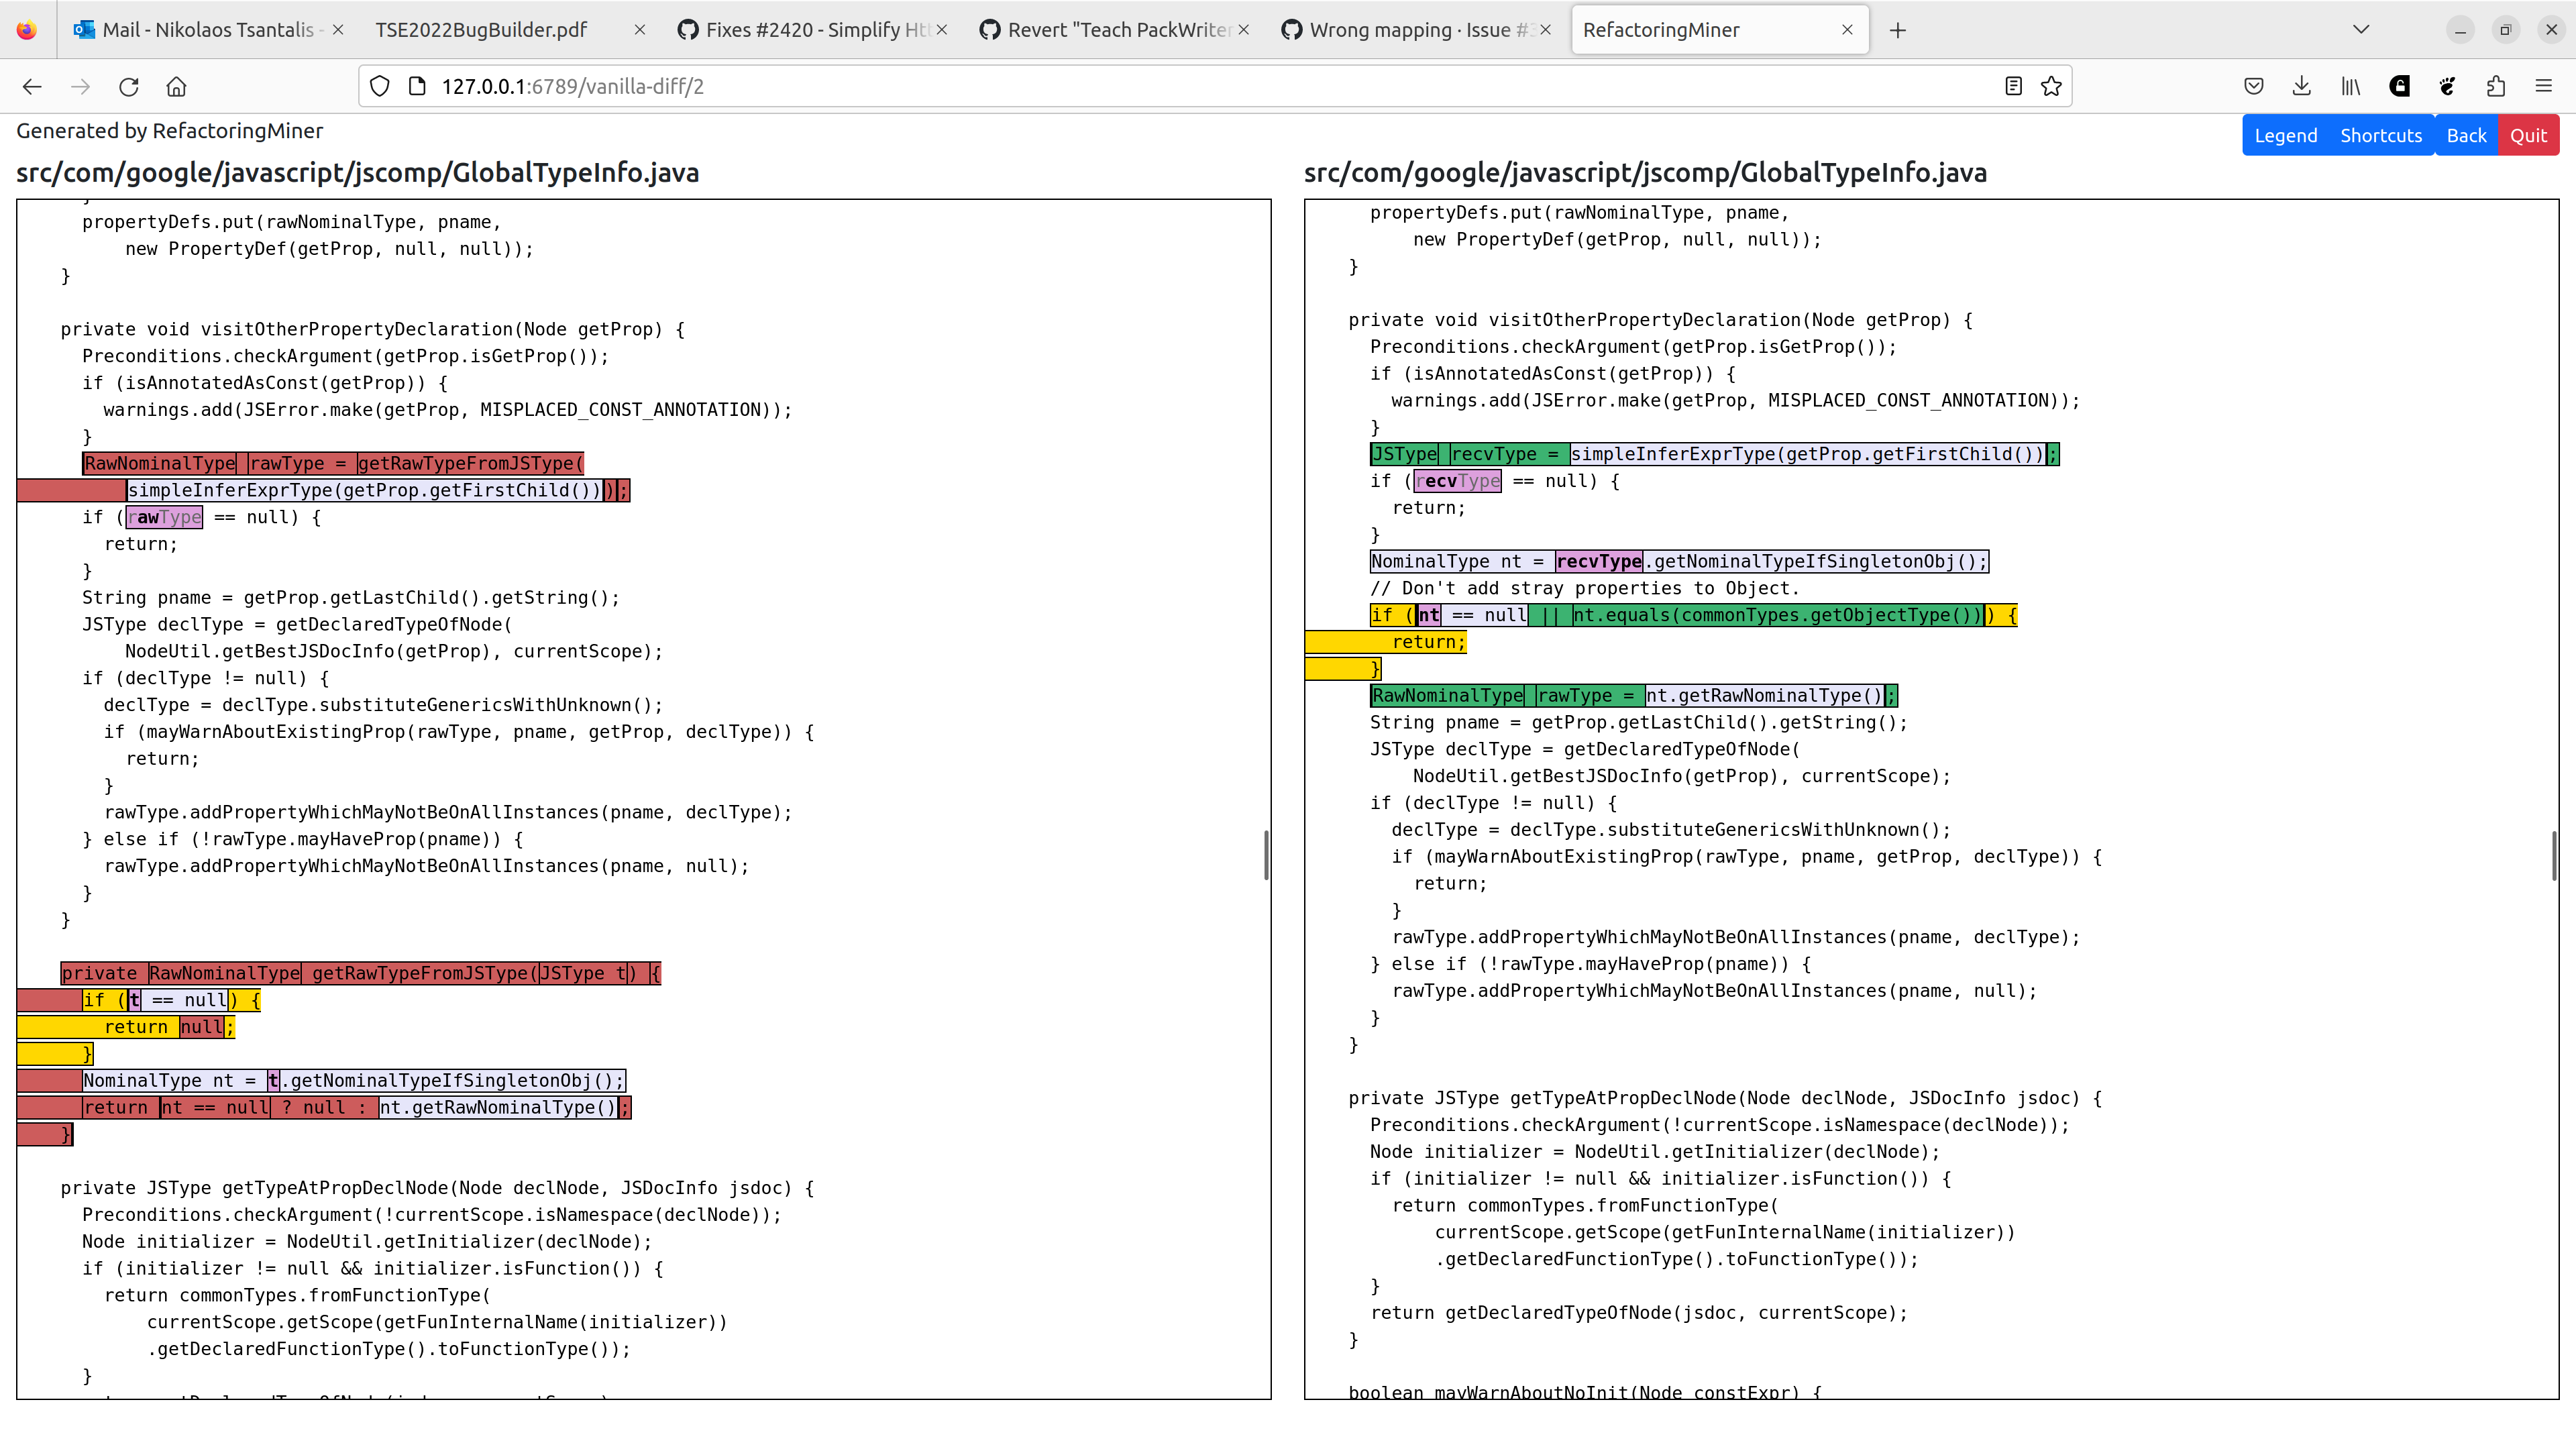
Task: Click the blue Back button
Action: 2466,136
